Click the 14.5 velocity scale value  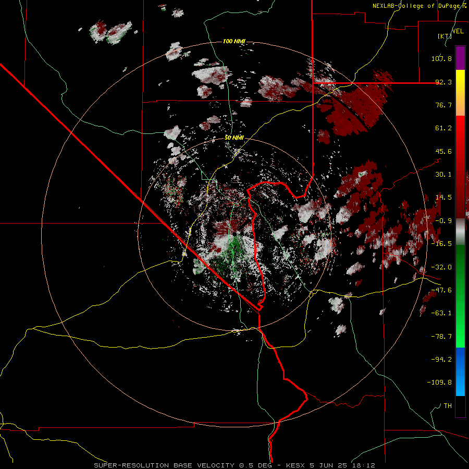coord(443,198)
